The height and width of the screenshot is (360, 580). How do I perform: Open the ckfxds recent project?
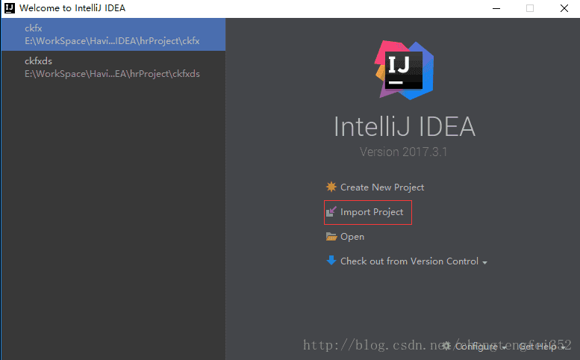pyautogui.click(x=113, y=67)
